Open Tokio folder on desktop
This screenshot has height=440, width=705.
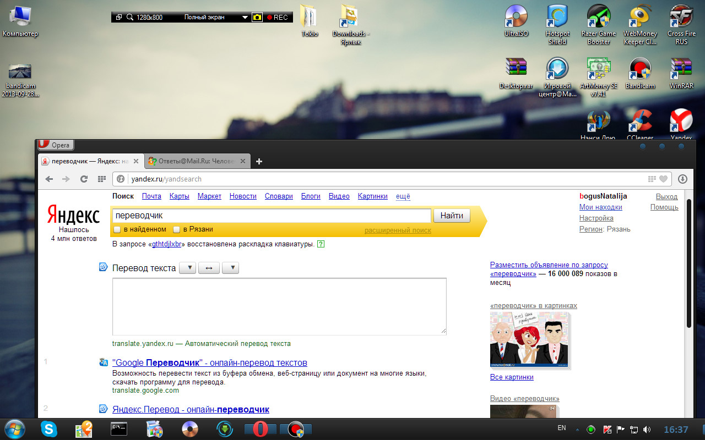[310, 21]
